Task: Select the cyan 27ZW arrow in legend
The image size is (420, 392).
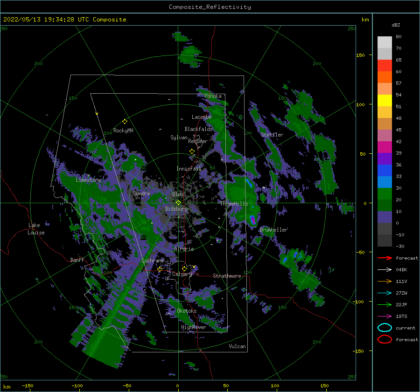Action: tap(385, 293)
